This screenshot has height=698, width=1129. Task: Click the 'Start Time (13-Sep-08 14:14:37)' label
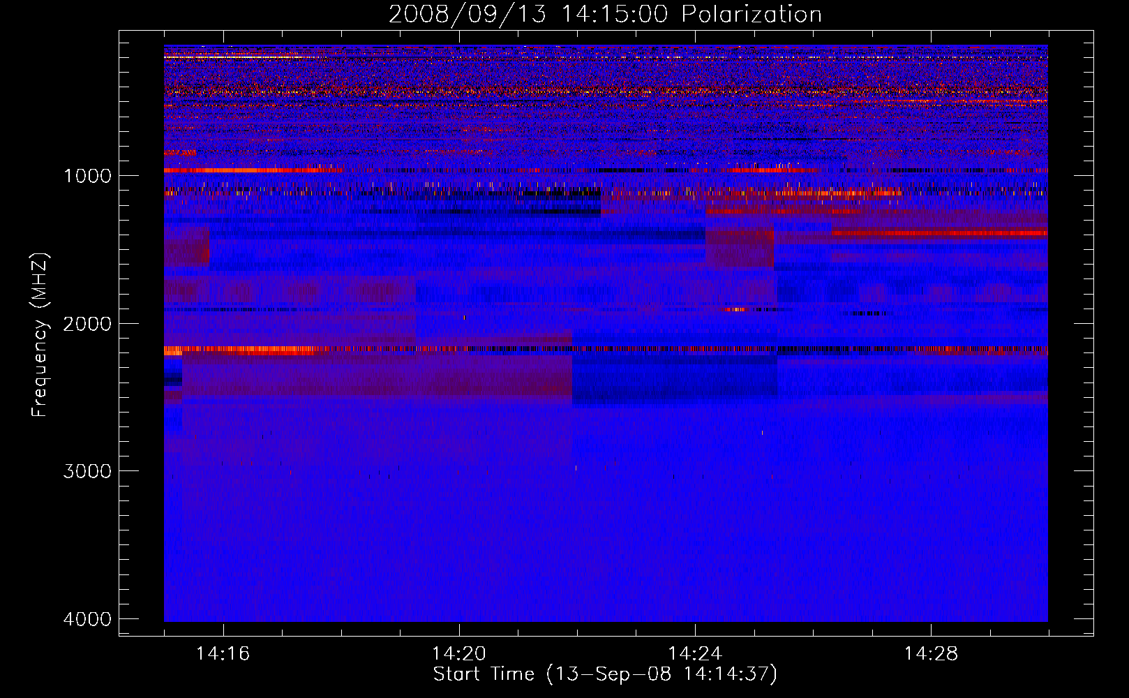pyautogui.click(x=605, y=674)
